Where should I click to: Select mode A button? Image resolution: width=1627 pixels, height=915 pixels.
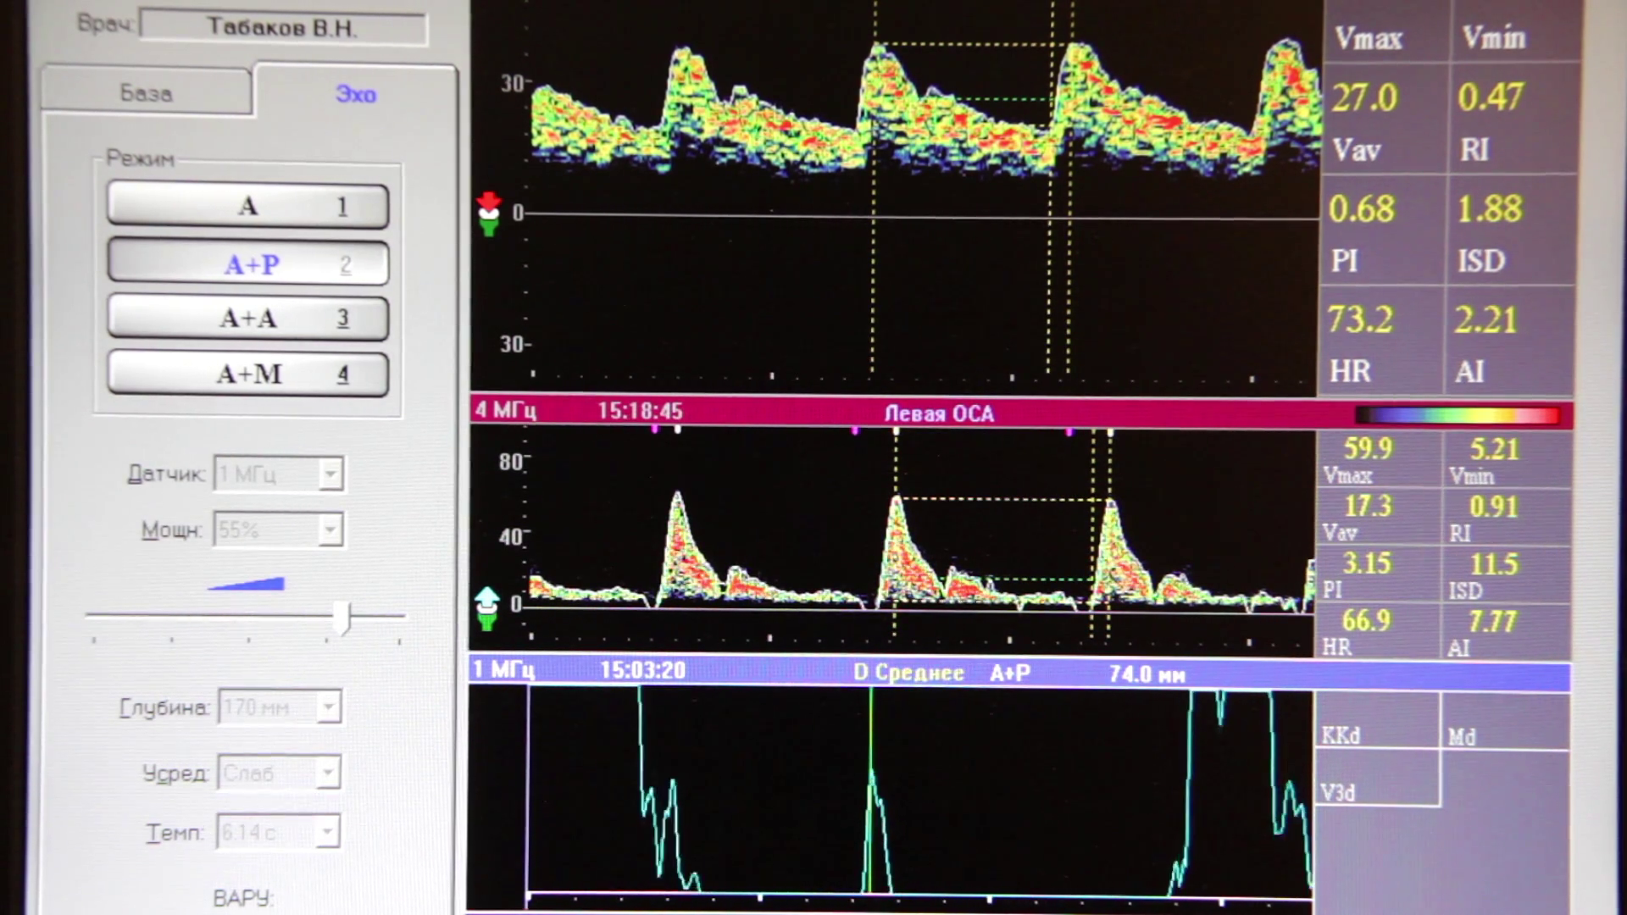click(x=248, y=206)
